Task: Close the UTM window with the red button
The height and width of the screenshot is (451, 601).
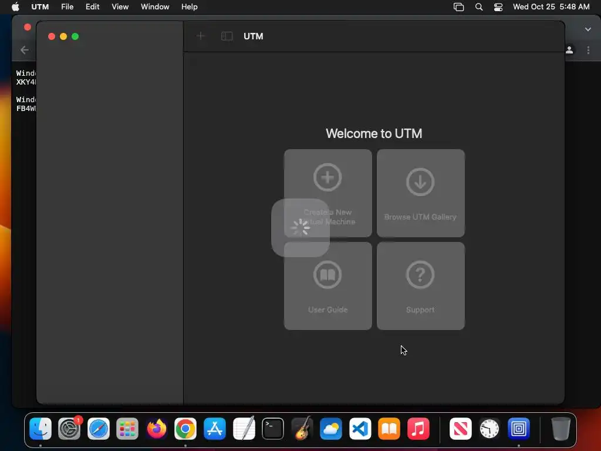Action: (x=52, y=36)
